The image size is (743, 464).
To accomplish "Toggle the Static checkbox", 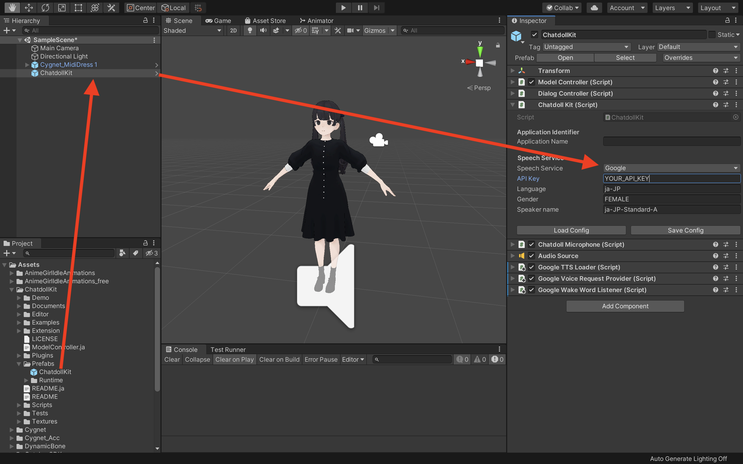I will (x=712, y=35).
